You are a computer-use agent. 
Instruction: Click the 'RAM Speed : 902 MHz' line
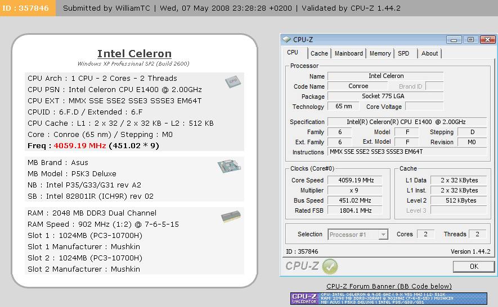103,224
